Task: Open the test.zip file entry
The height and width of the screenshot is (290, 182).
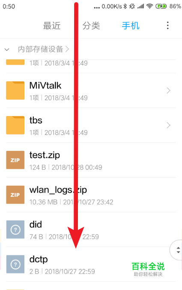Action: click(91, 160)
